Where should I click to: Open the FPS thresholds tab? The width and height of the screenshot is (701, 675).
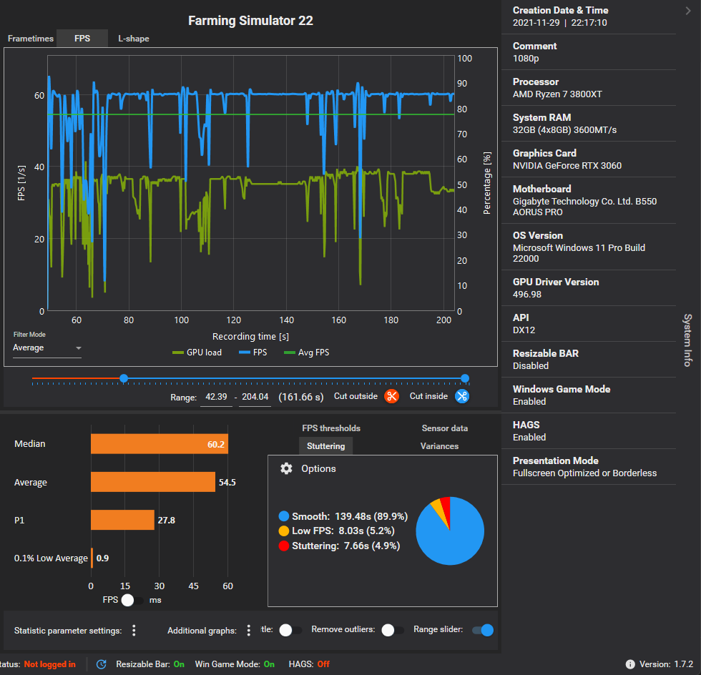point(330,428)
